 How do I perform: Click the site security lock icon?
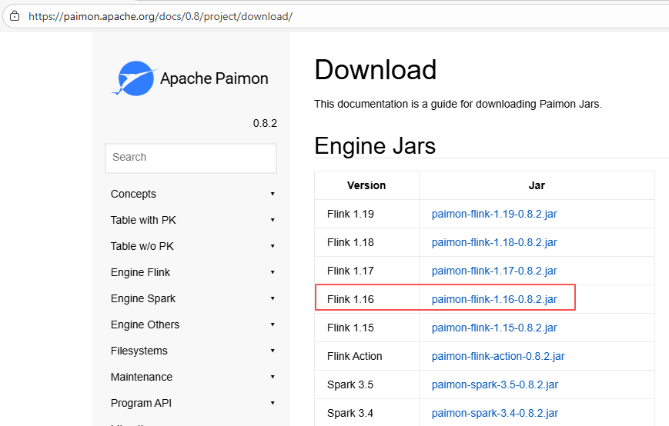tap(14, 15)
